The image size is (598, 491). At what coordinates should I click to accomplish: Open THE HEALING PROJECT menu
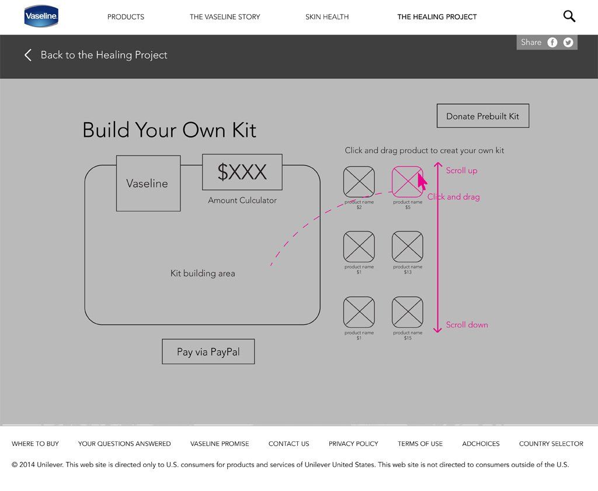(x=437, y=17)
